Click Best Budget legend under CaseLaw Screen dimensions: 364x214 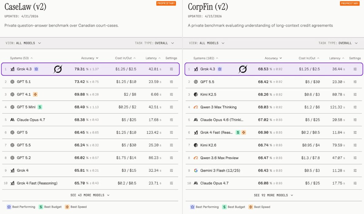[x=50, y=207]
